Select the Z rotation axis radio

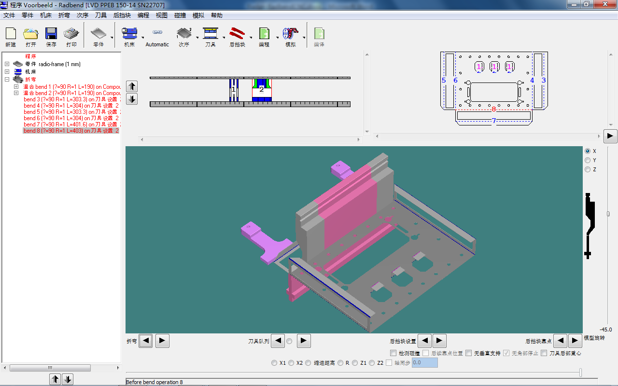click(588, 169)
